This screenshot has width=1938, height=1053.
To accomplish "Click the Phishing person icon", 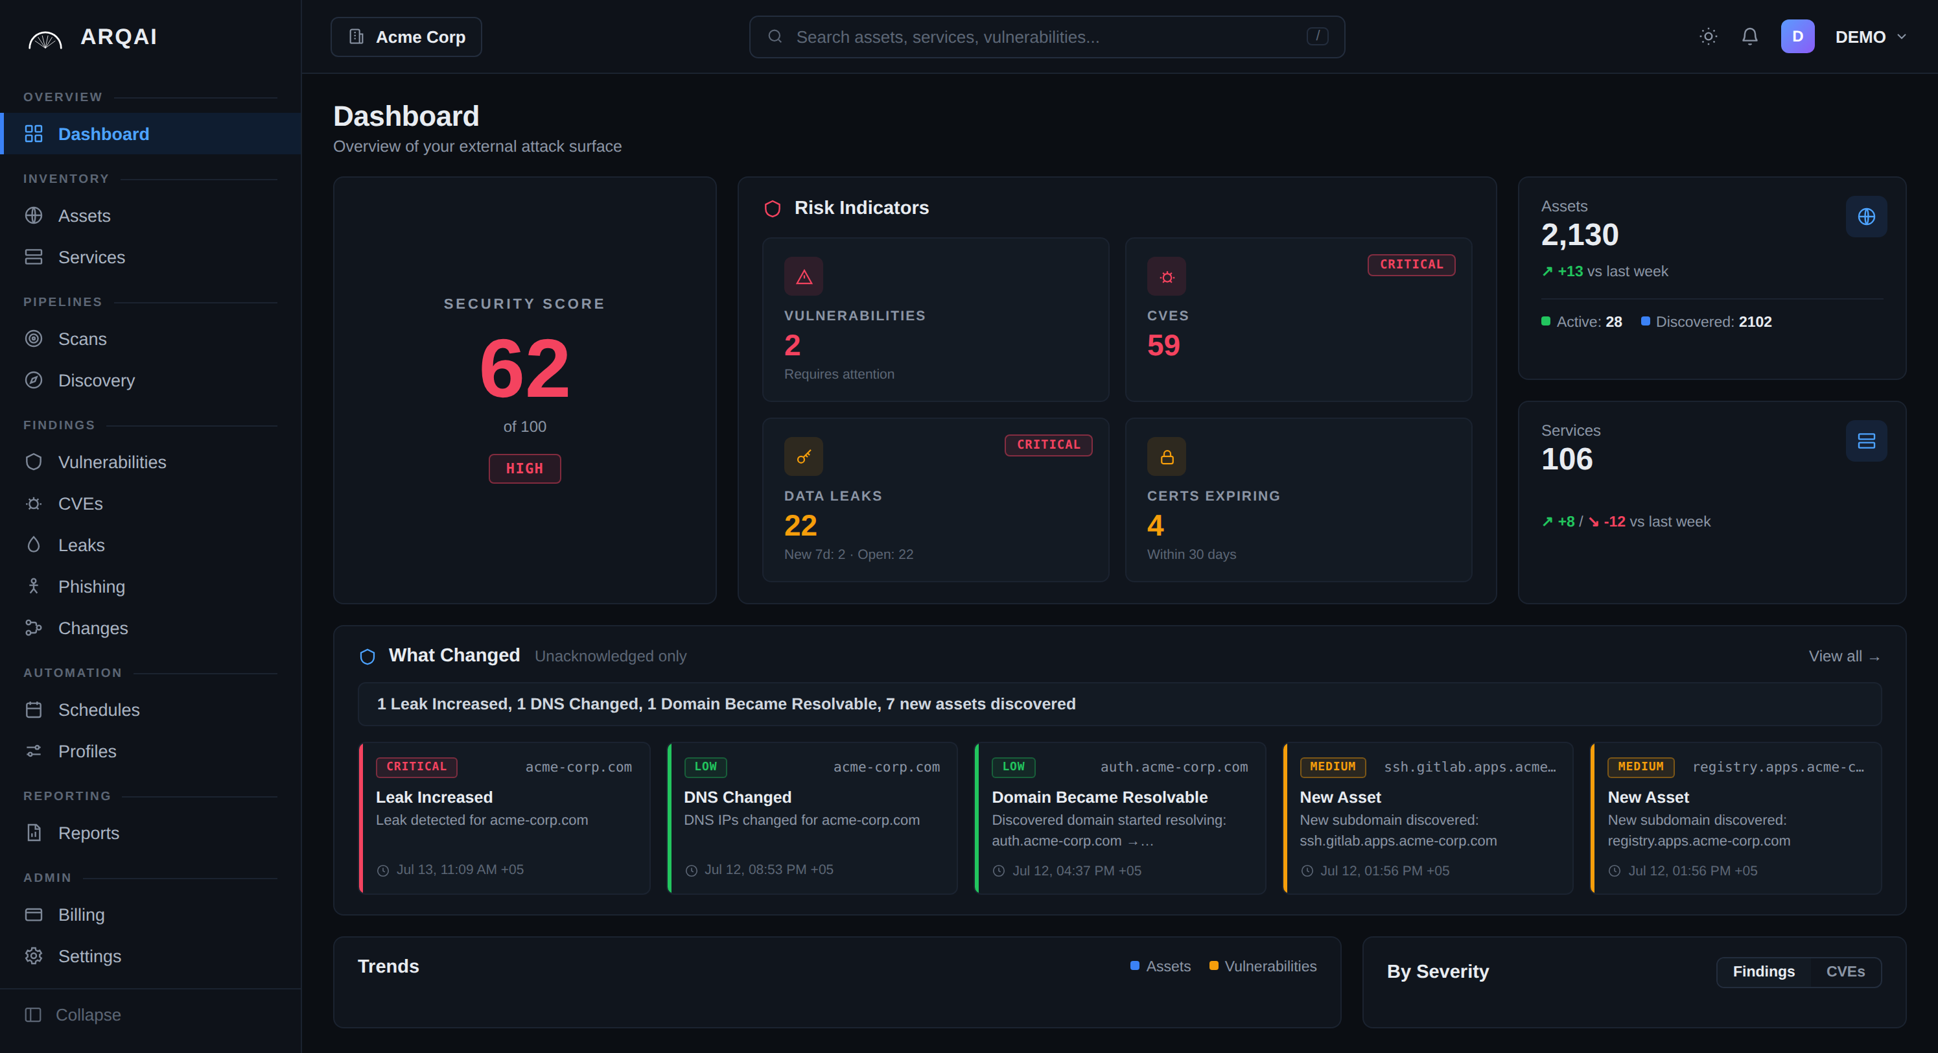I will tap(33, 586).
